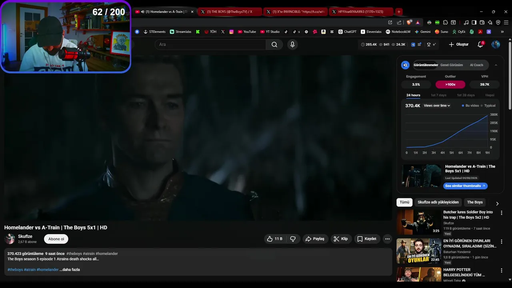This screenshot has width=512, height=288.
Task: Open the EN İYİ GÖRÜNEN OYUNLARI thumbnail
Action: (x=419, y=251)
